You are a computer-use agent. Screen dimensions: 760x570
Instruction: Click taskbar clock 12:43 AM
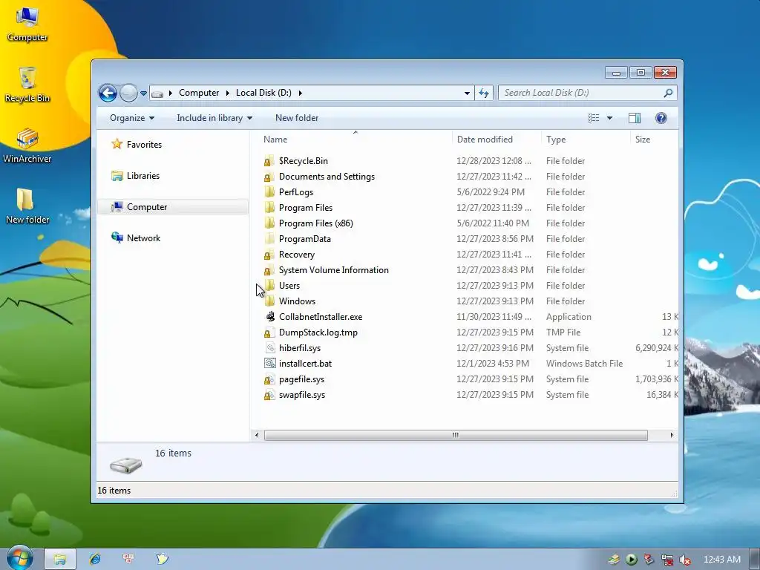[721, 560]
